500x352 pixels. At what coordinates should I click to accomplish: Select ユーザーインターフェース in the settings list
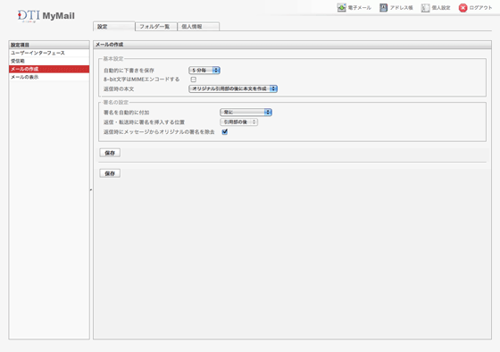pos(49,53)
